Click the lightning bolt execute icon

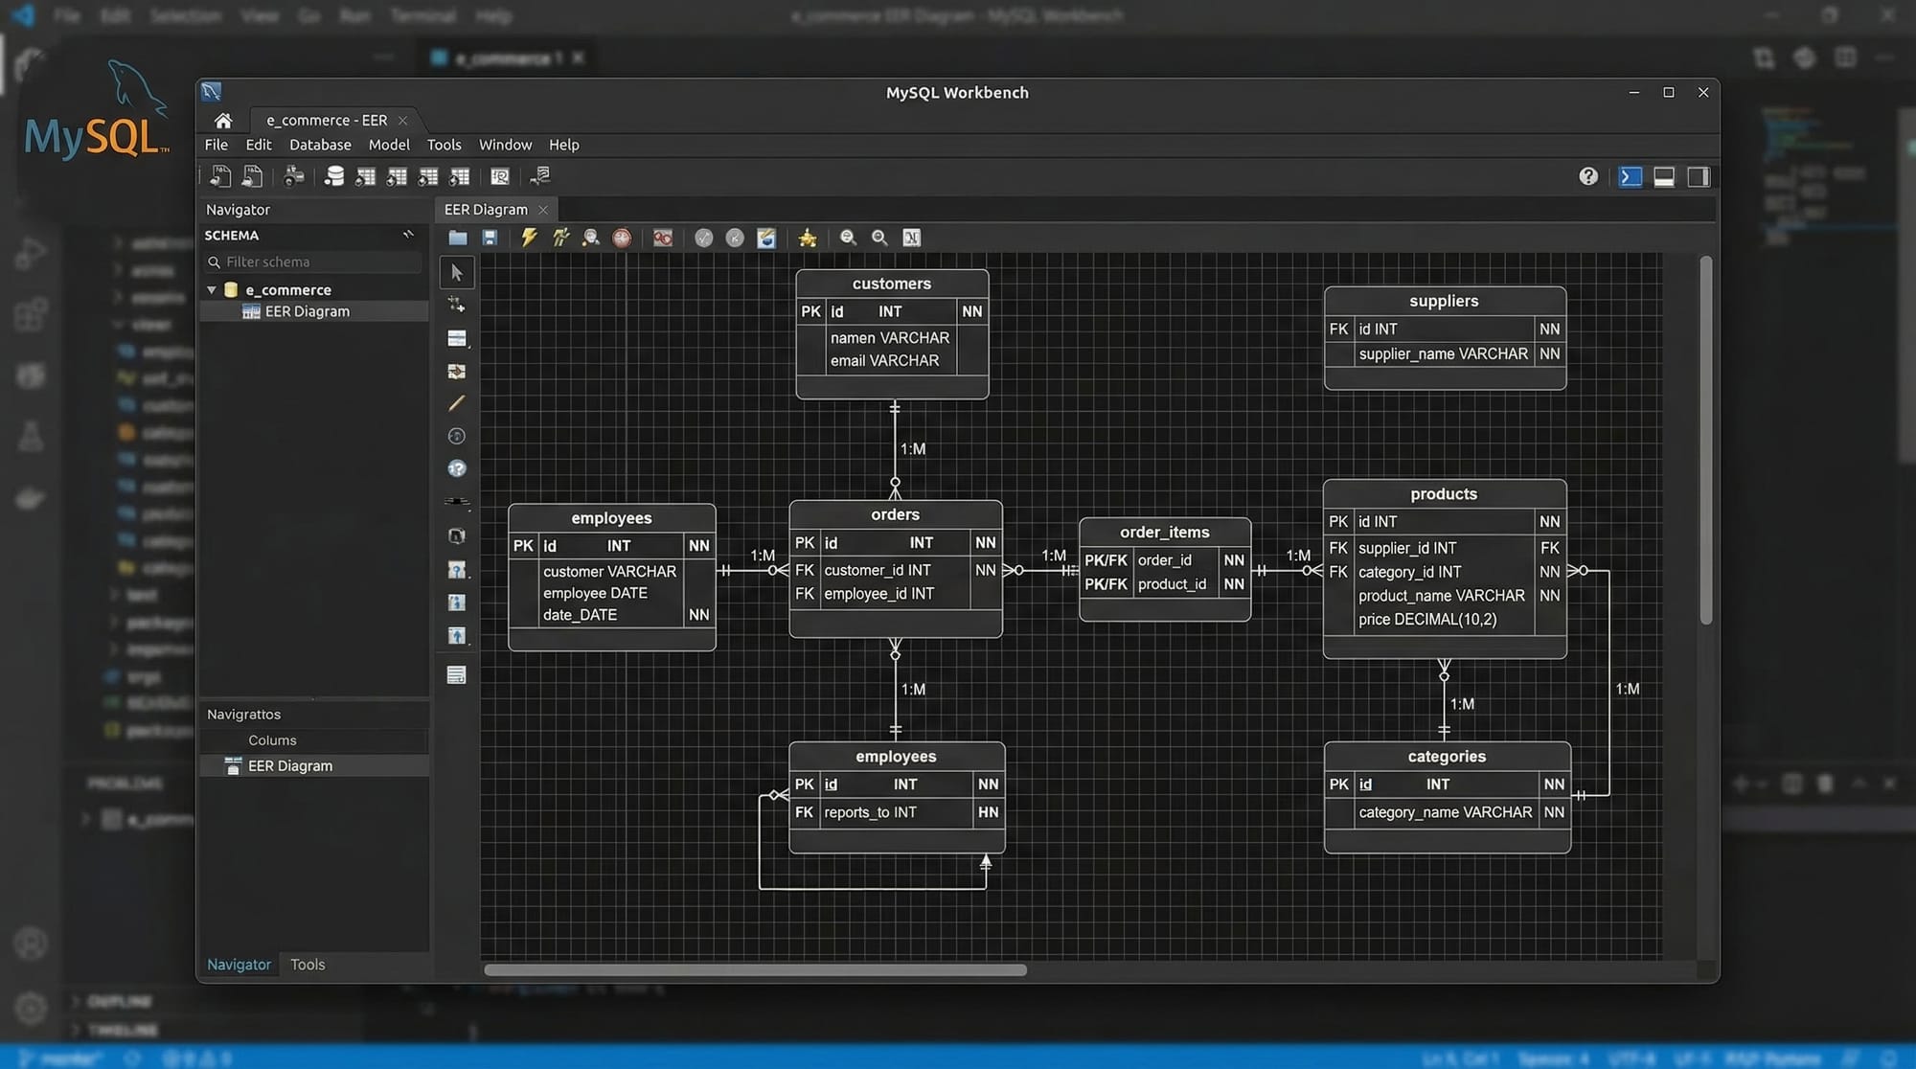[529, 238]
